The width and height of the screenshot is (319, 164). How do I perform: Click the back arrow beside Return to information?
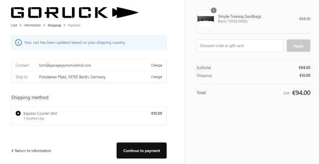click(x=12, y=151)
